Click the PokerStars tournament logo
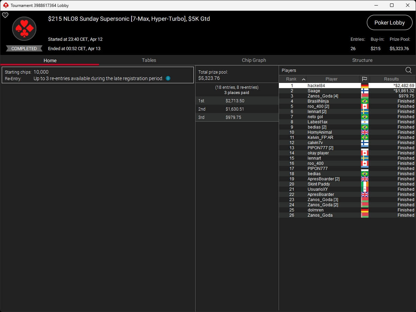The image size is (416, 312). [x=24, y=29]
